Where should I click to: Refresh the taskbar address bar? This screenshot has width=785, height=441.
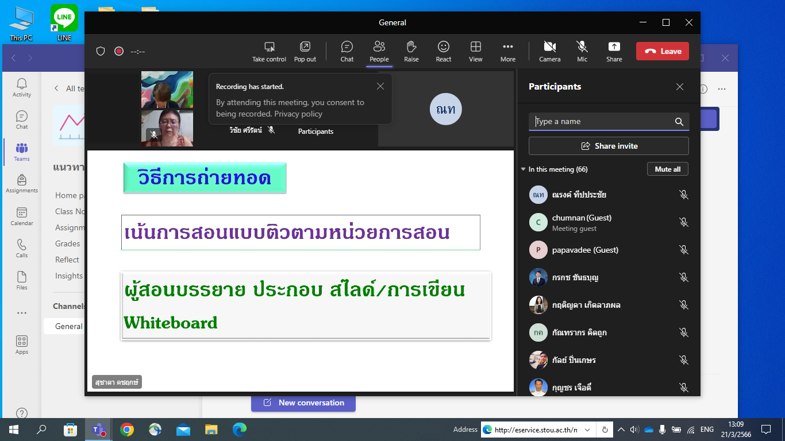(605, 430)
